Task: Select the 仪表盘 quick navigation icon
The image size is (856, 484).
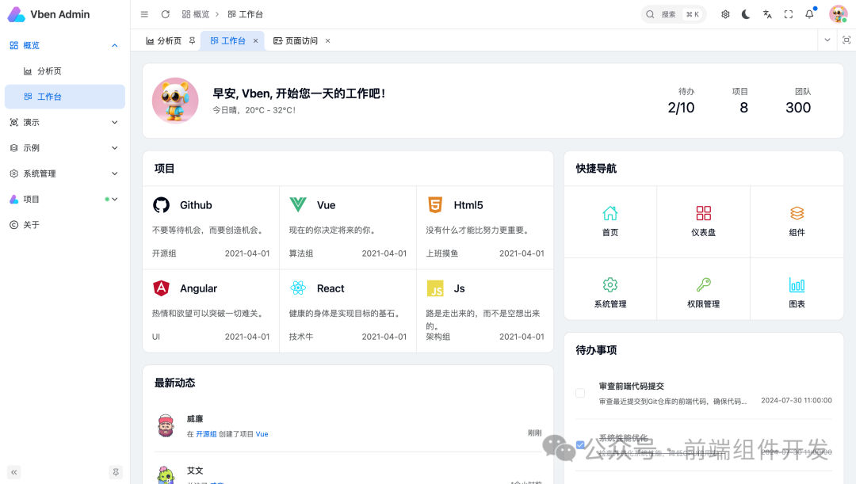Action: (703, 212)
